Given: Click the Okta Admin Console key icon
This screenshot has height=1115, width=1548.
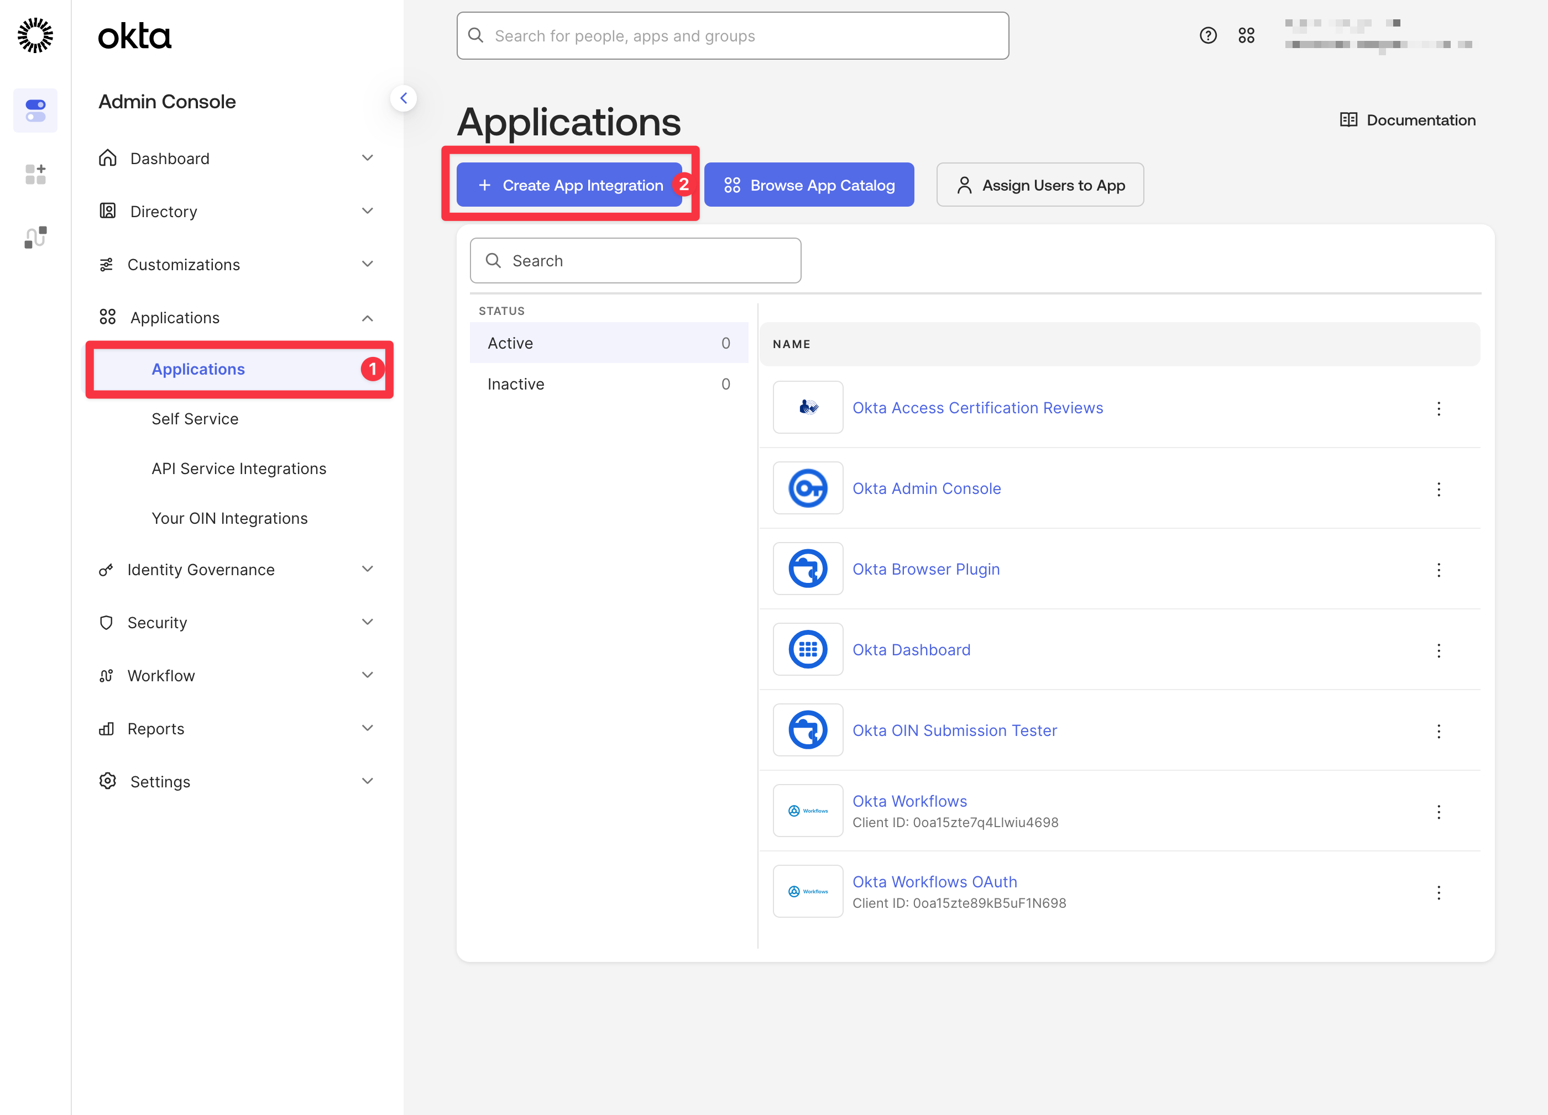Looking at the screenshot, I should (808, 488).
